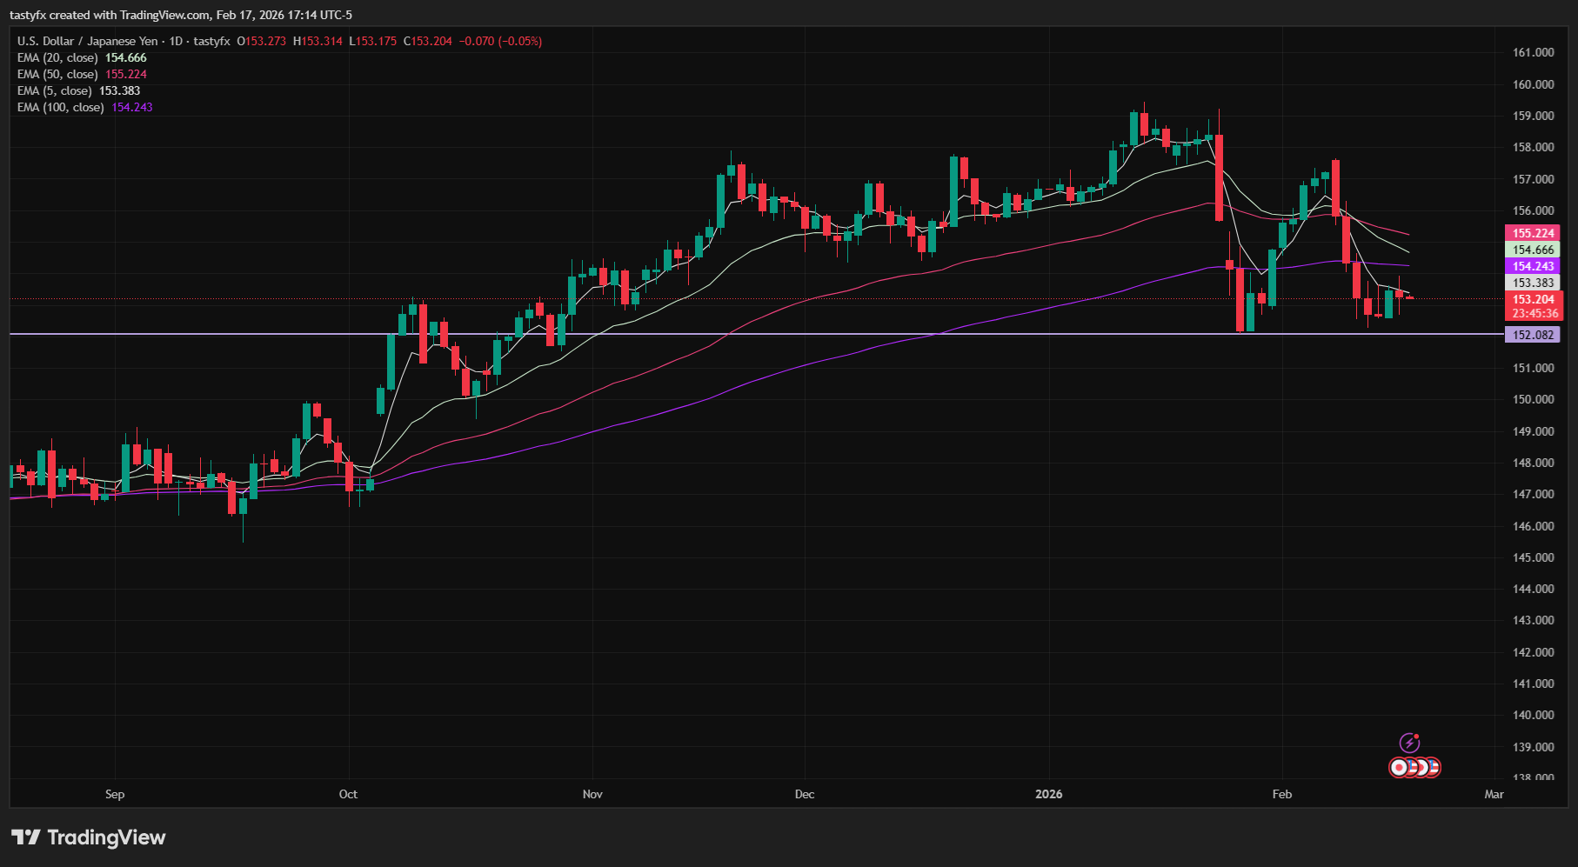Click the 23:45:36 candle countdown timer
Image resolution: width=1578 pixels, height=867 pixels.
pos(1534,312)
